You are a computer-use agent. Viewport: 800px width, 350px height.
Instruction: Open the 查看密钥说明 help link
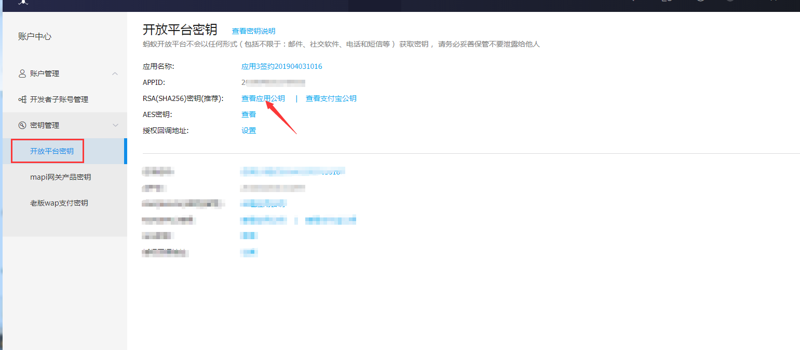tap(253, 31)
